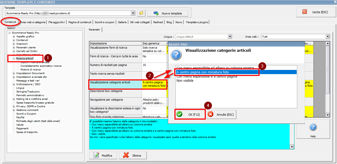Switch to the Redirect tab
The width and height of the screenshot is (337, 164).
pos(158,22)
